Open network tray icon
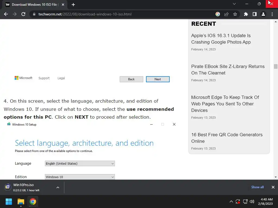278x208 pixels. 245,201
